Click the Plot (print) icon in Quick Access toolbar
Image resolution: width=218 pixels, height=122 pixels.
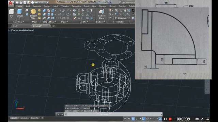tap(32, 2)
